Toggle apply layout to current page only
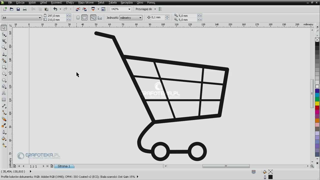Image resolution: width=320 pixels, height=180 pixels. [100, 18]
